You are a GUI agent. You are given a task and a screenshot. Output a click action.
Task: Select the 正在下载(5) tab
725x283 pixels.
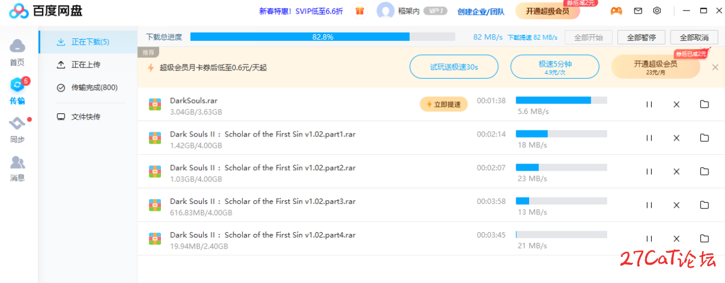tap(88, 42)
